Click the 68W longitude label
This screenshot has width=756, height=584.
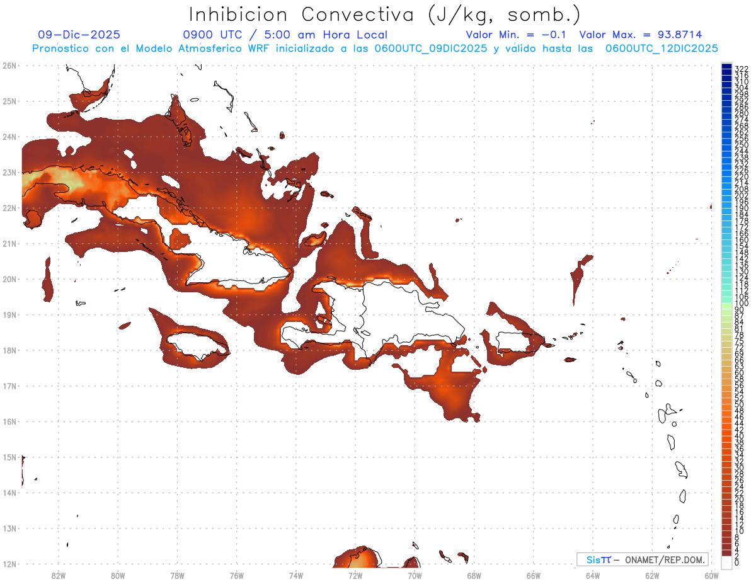click(x=474, y=575)
